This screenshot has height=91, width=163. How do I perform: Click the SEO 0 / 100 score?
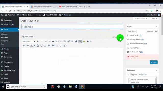134,57
